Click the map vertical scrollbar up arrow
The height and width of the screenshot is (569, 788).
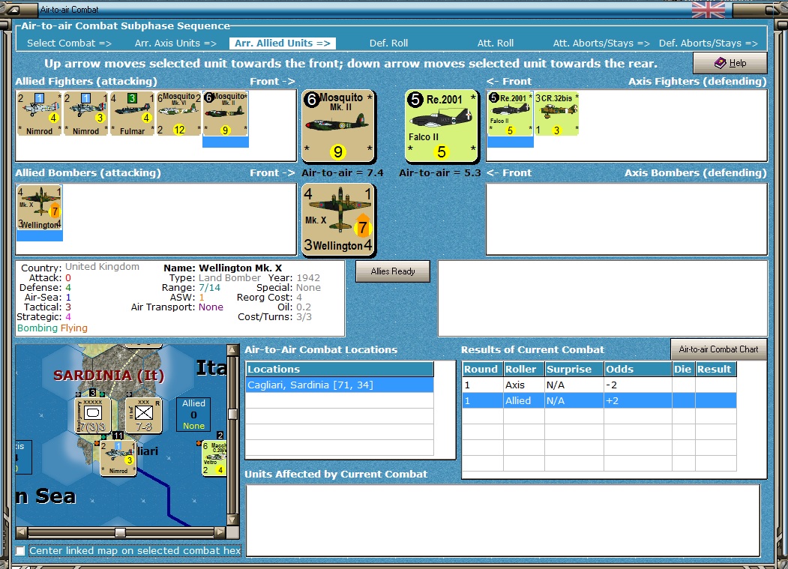232,350
